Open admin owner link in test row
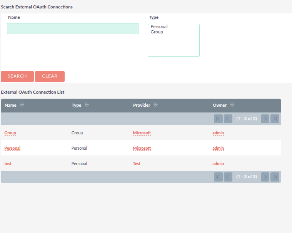The image size is (292, 233). coord(218,164)
